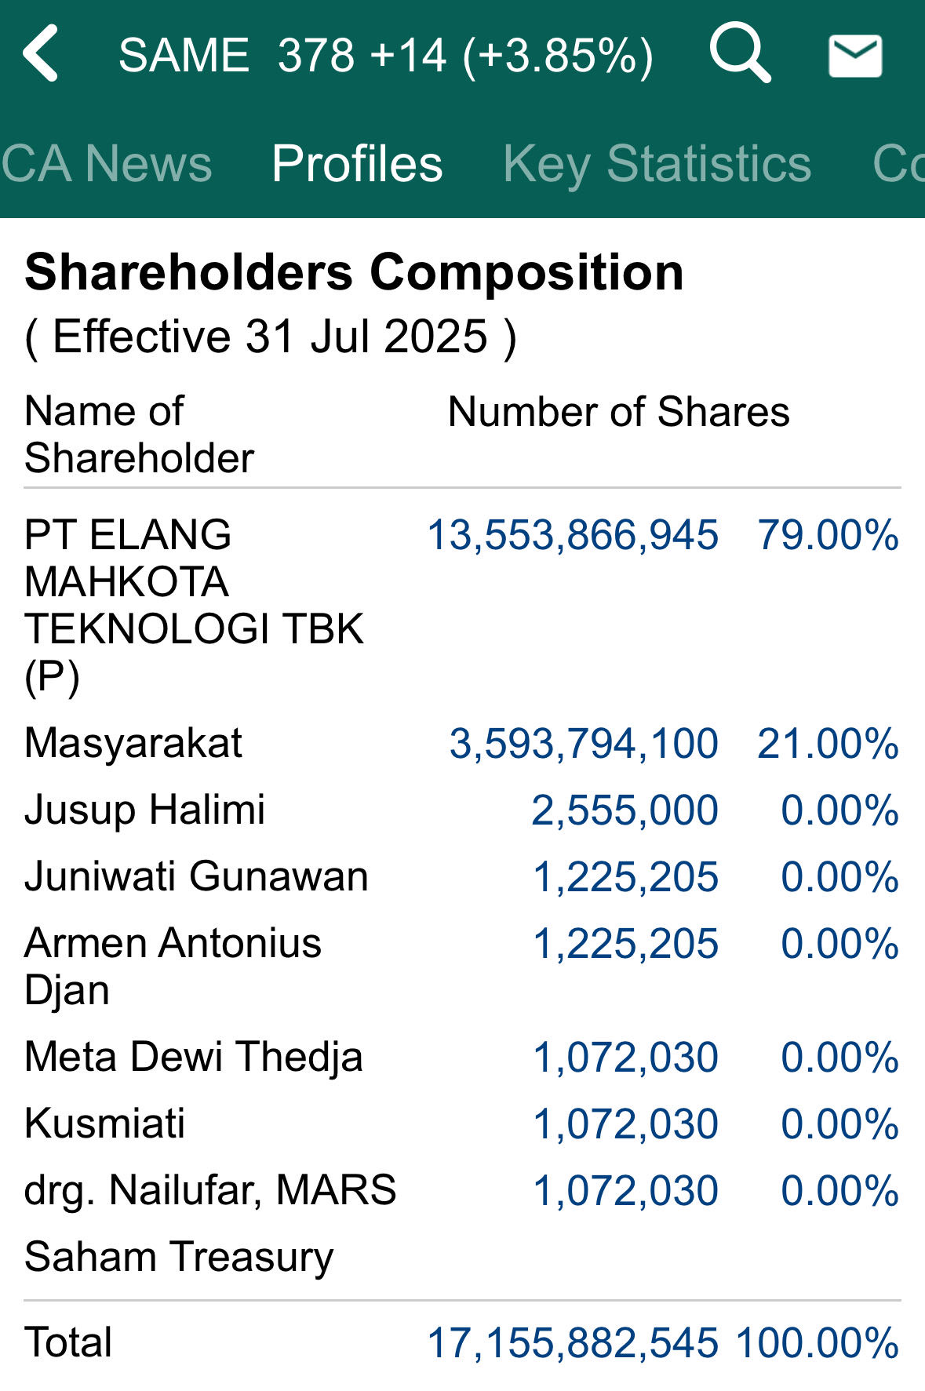Open the mail envelope icon
The image size is (925, 1391).
(855, 56)
